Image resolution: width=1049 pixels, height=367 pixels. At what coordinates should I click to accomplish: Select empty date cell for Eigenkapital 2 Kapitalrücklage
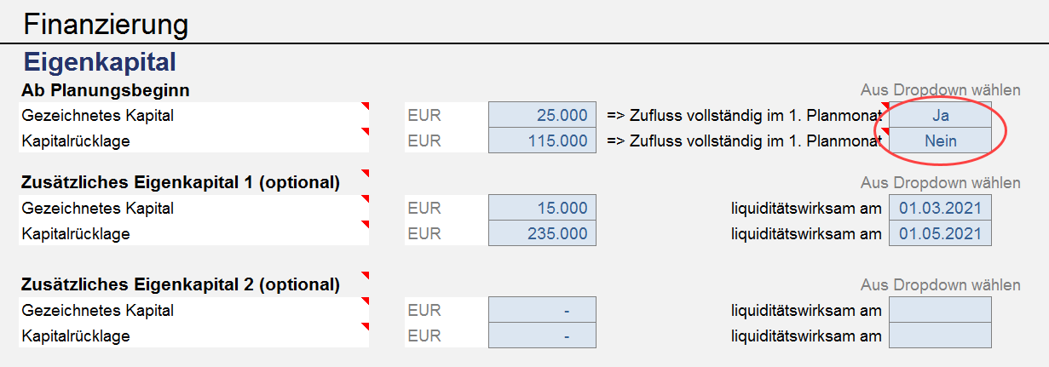coord(940,335)
